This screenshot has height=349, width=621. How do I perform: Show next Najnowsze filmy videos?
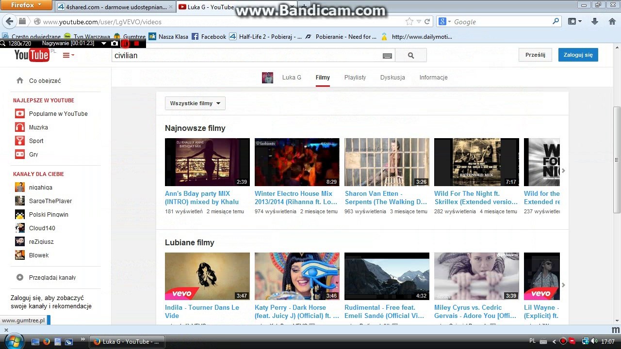click(x=563, y=171)
